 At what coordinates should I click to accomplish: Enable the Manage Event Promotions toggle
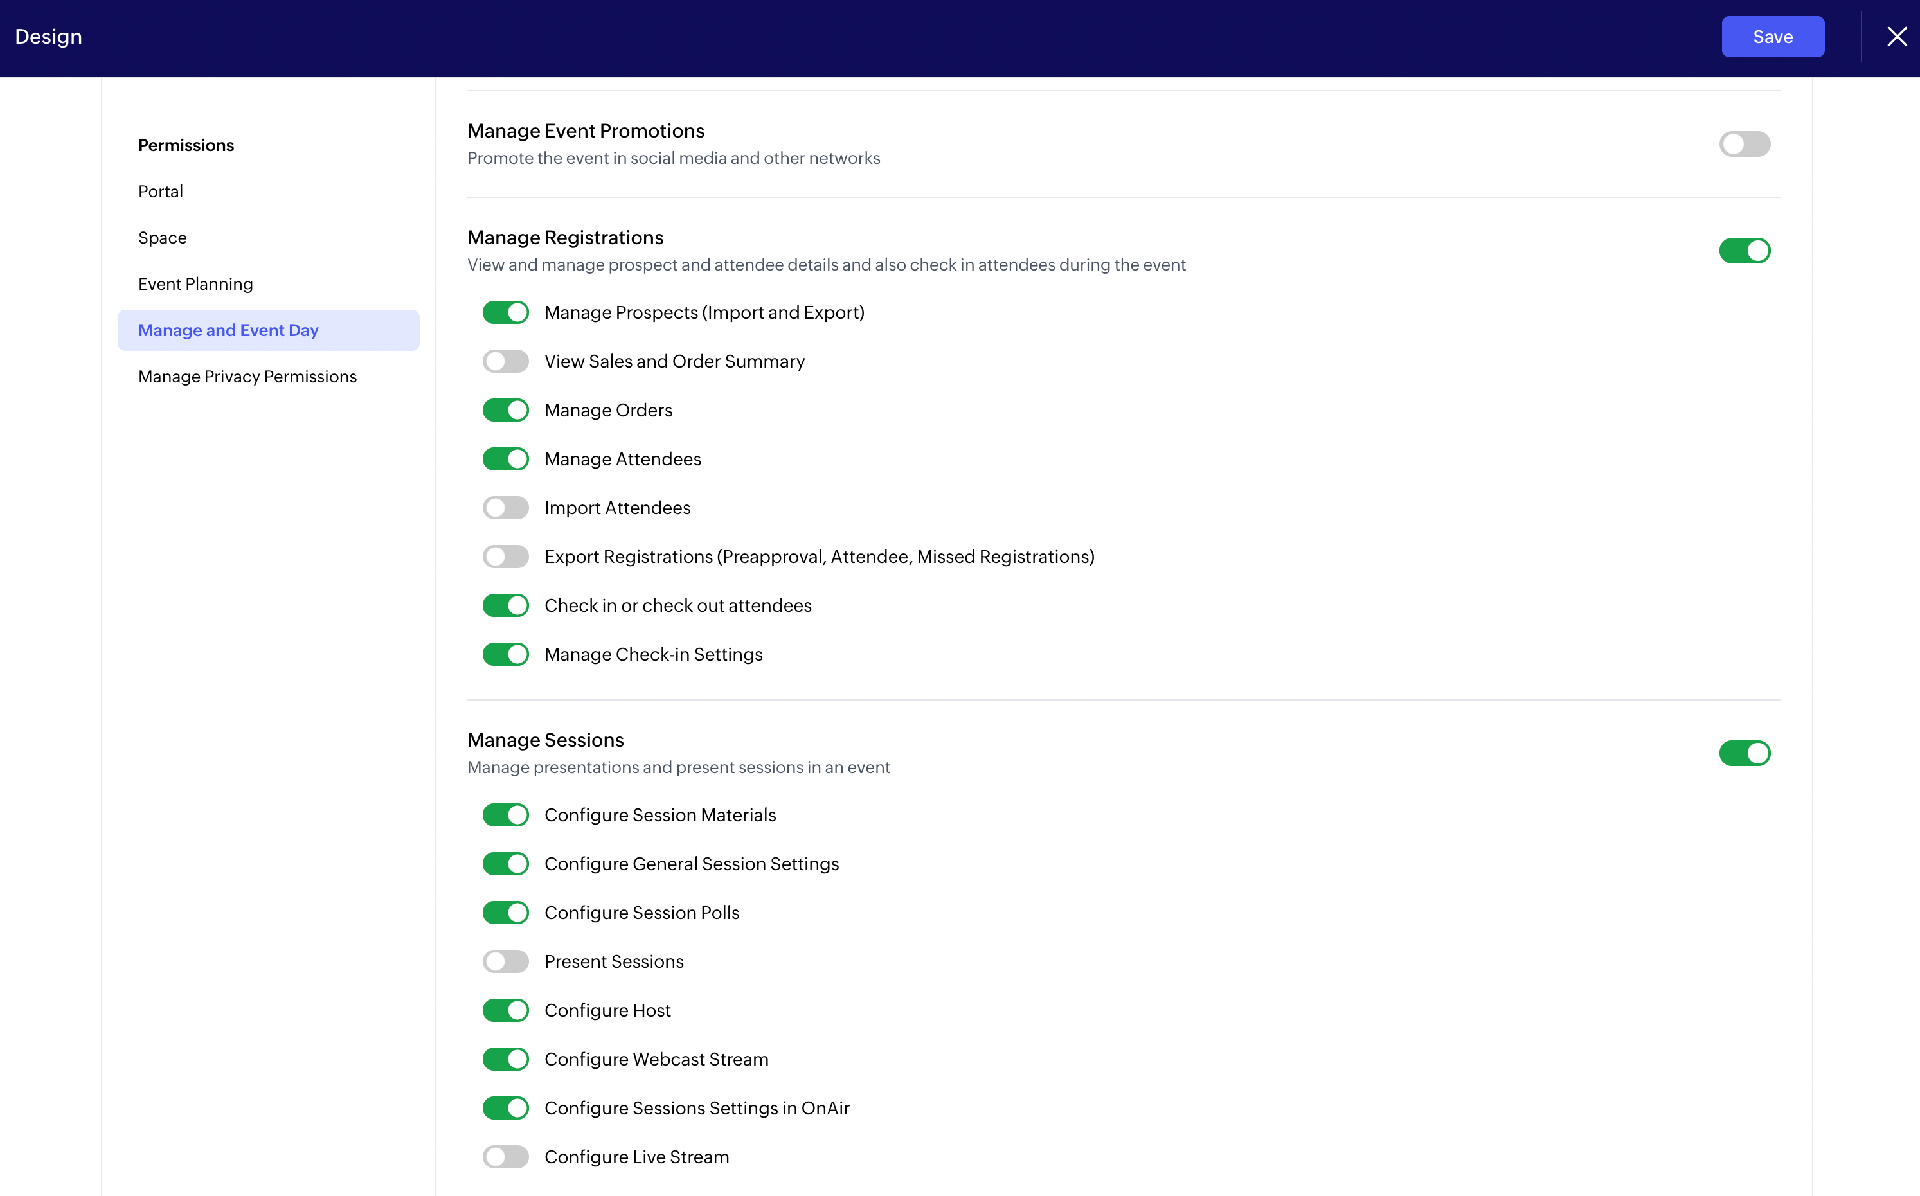click(1744, 144)
